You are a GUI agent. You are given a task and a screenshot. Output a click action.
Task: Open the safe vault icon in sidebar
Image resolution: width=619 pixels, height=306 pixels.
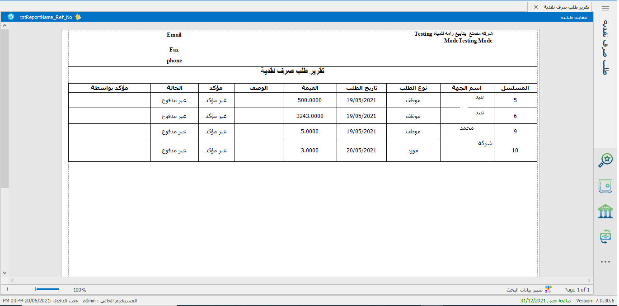point(605,185)
